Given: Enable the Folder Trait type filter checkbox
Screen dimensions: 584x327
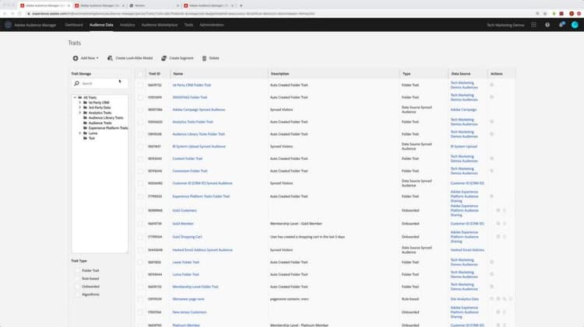Looking at the screenshot, I should 77,270.
